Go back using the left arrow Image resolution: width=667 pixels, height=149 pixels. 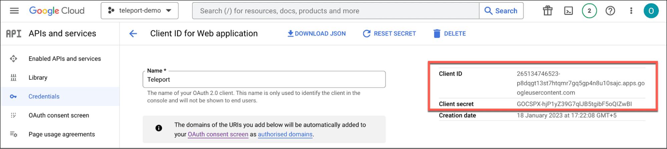click(x=133, y=34)
